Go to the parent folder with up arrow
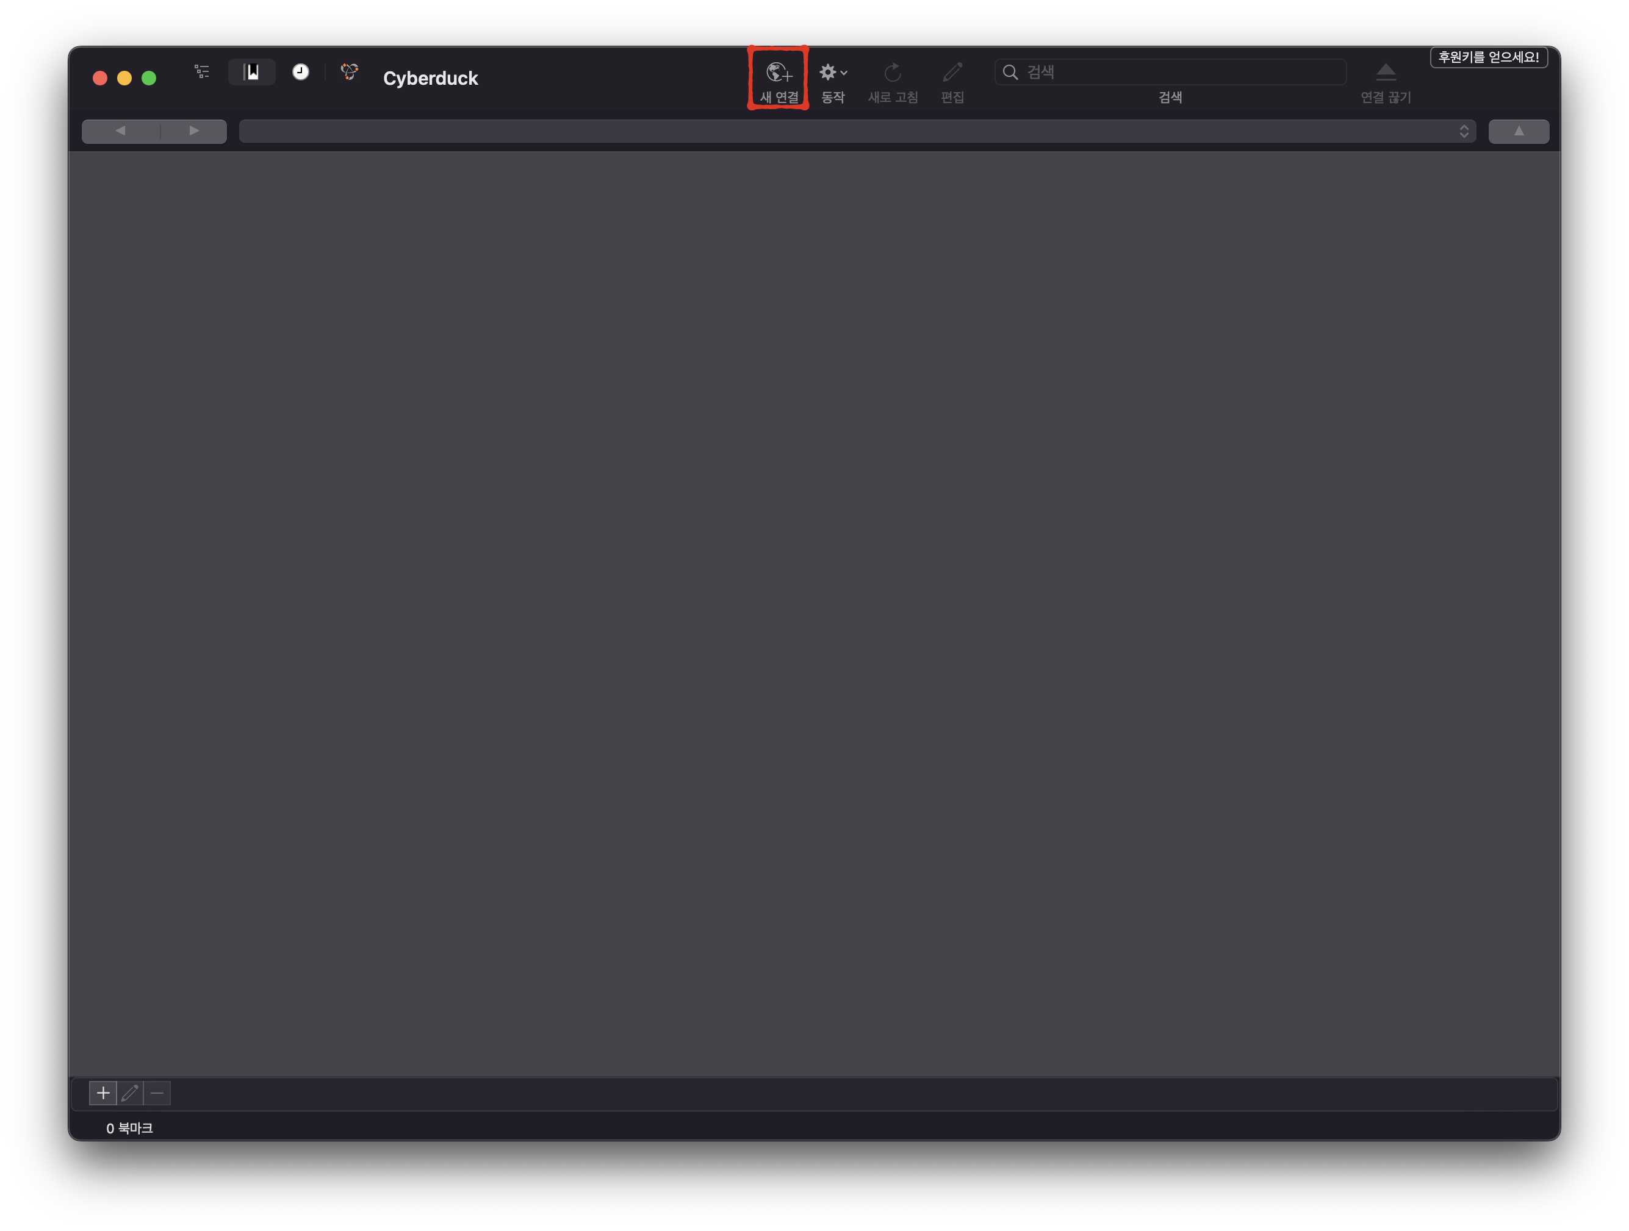 [1519, 131]
